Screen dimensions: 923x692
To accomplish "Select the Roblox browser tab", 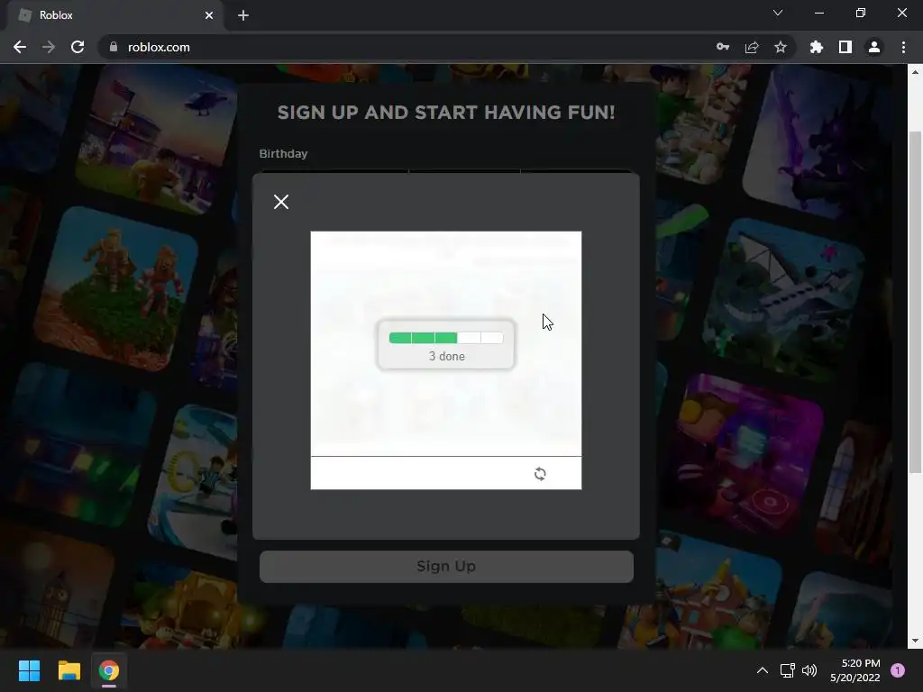I will point(114,15).
